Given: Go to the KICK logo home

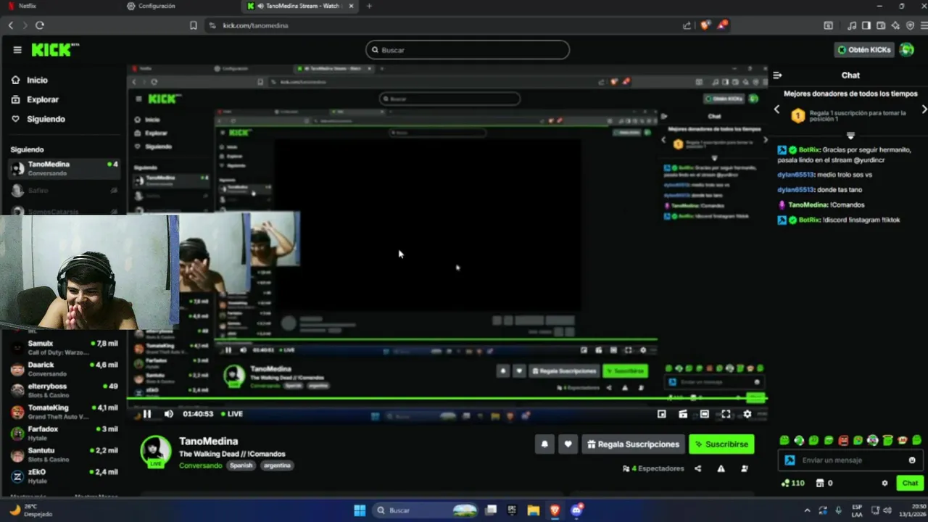Looking at the screenshot, I should click(55, 50).
